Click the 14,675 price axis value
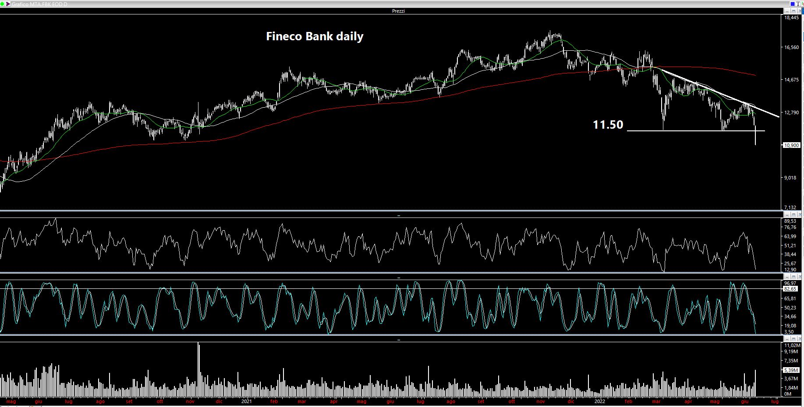This screenshot has width=804, height=407. pyautogui.click(x=791, y=80)
